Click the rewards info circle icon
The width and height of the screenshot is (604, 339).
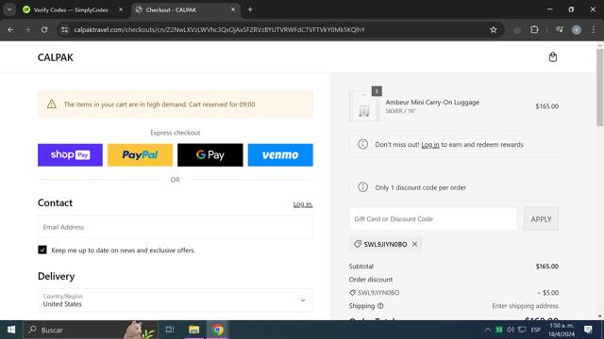point(362,144)
